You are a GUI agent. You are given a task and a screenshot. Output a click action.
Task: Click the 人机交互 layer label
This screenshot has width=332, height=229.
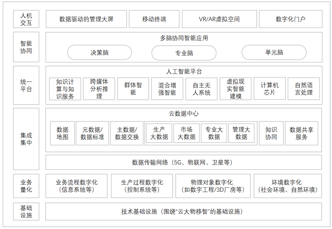pyautogui.click(x=26, y=19)
